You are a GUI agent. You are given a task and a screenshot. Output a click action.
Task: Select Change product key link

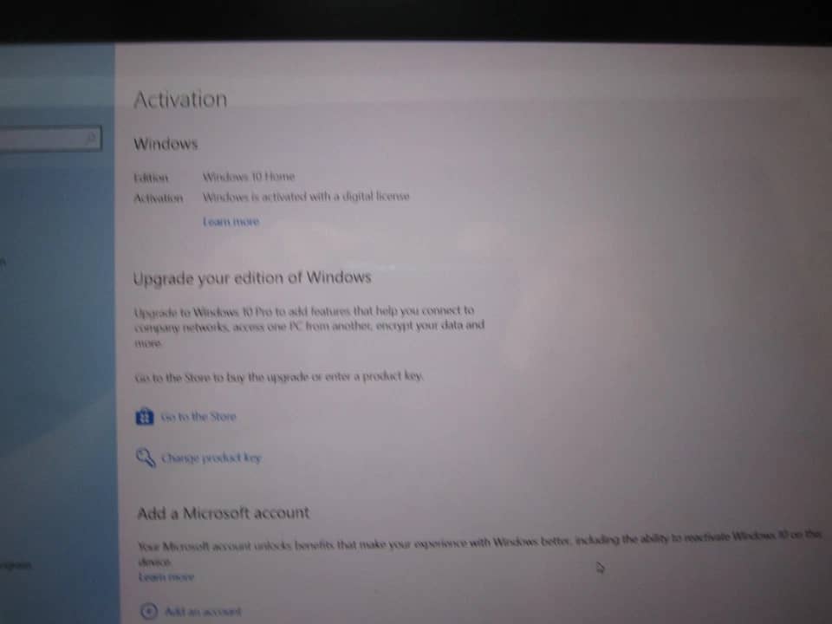[x=211, y=458]
